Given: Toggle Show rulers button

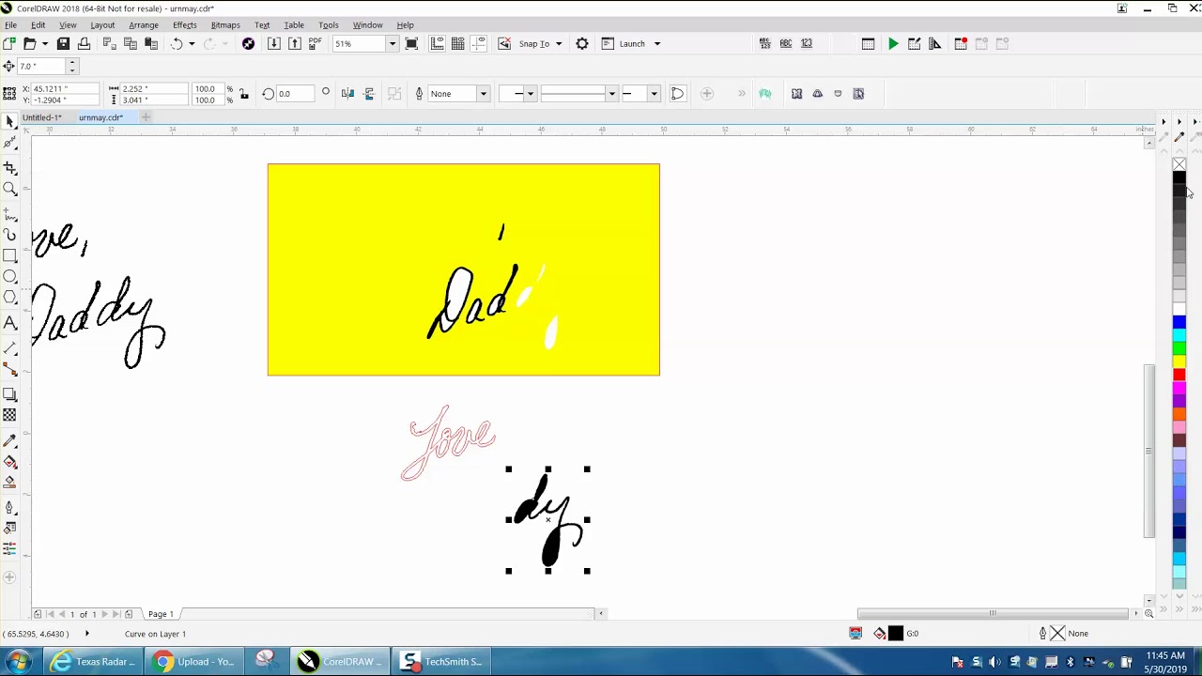Looking at the screenshot, I should [x=438, y=43].
